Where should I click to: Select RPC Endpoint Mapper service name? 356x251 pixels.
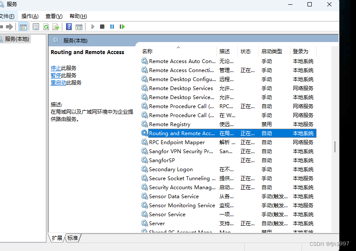[x=177, y=142]
